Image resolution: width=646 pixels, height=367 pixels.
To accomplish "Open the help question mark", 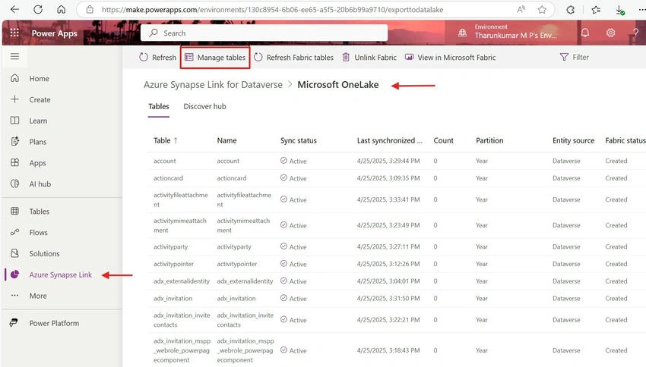I will (635, 33).
